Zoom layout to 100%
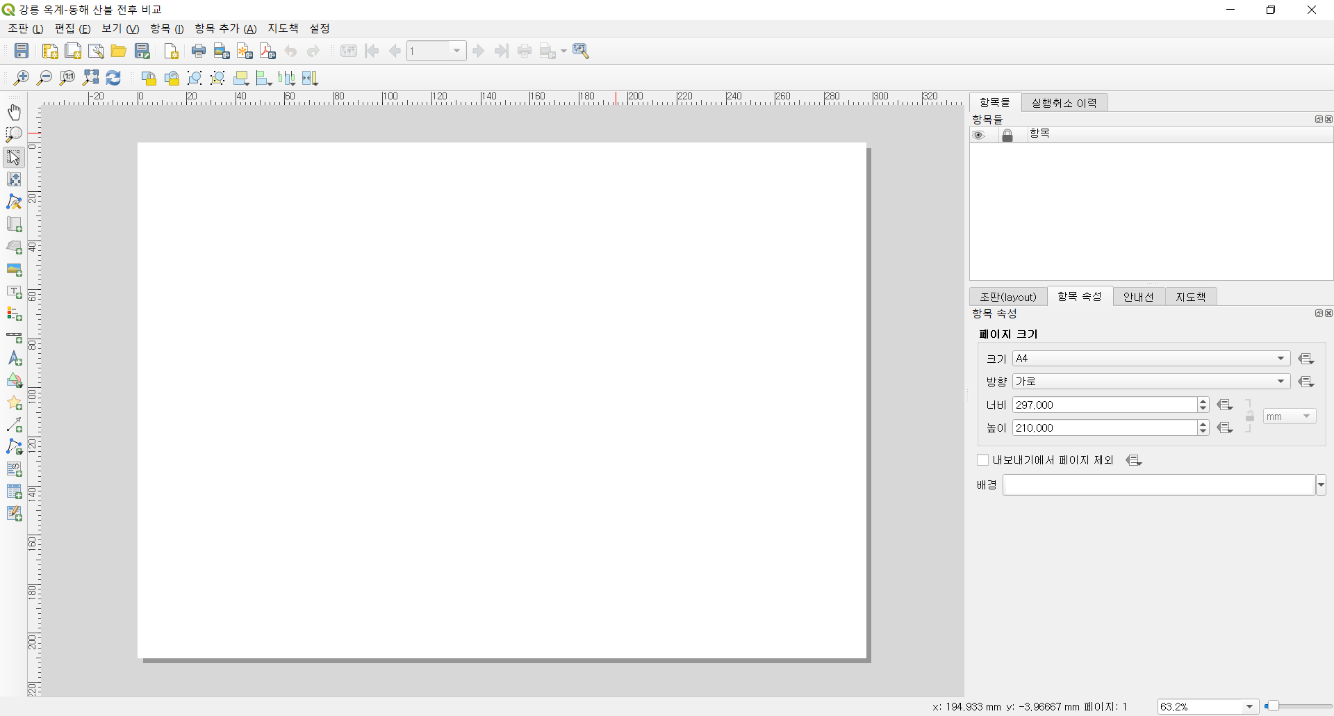Image resolution: width=1334 pixels, height=716 pixels. [x=67, y=78]
